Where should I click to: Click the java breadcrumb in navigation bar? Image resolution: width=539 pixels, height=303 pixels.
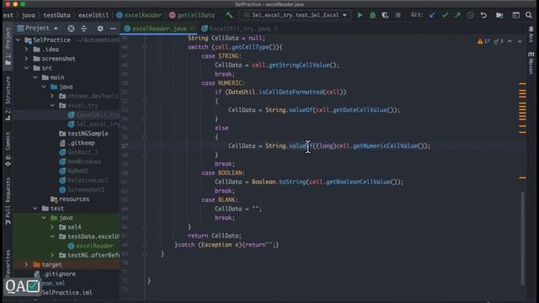[29, 15]
